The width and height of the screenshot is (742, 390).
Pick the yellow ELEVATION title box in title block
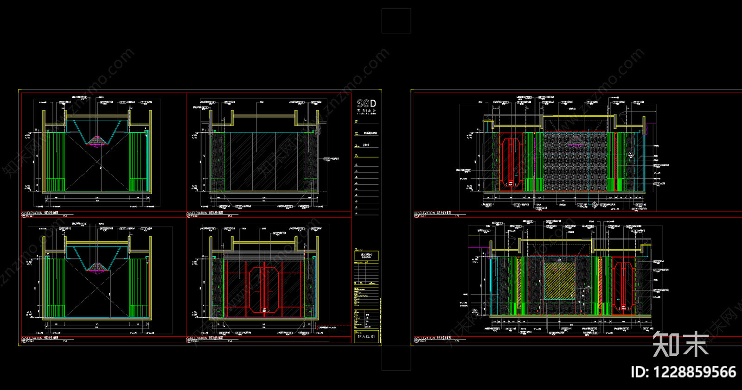366,255
